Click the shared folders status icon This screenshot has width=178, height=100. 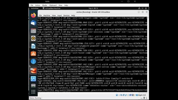tap(128, 95)
